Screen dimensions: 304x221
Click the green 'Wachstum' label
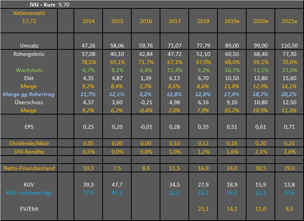pos(29,70)
